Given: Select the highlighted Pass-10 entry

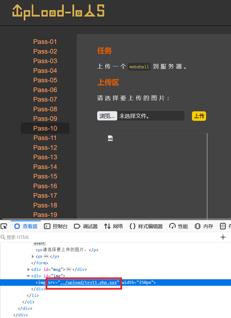Looking at the screenshot, I should (45, 128).
